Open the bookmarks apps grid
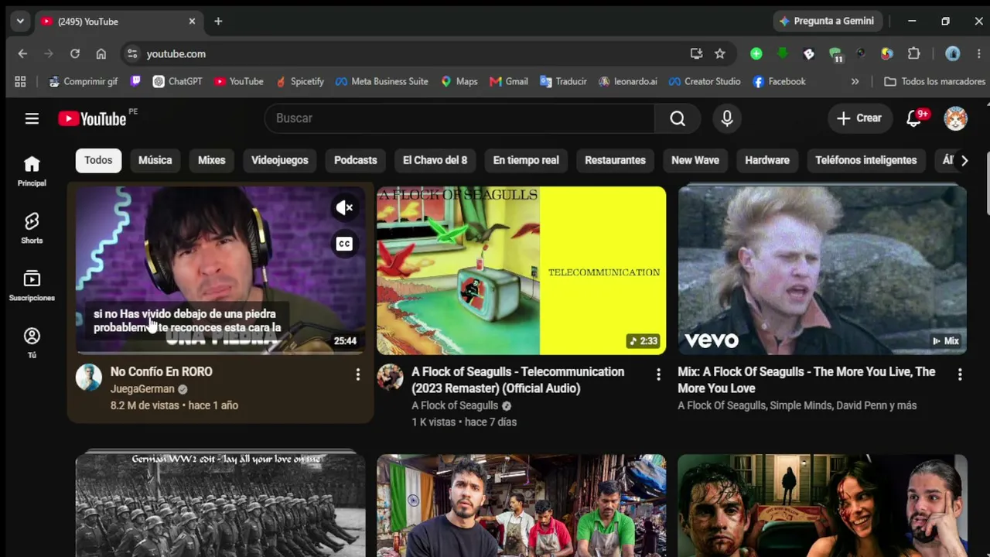 20,81
